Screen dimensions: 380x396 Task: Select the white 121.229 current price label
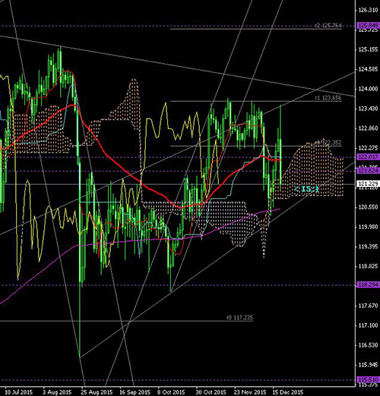click(x=369, y=183)
